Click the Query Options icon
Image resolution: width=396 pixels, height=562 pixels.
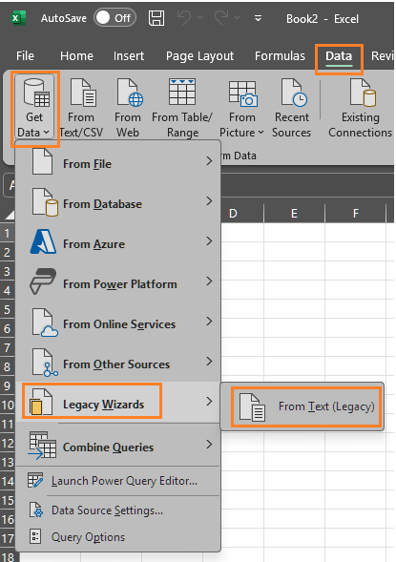pyautogui.click(x=35, y=536)
